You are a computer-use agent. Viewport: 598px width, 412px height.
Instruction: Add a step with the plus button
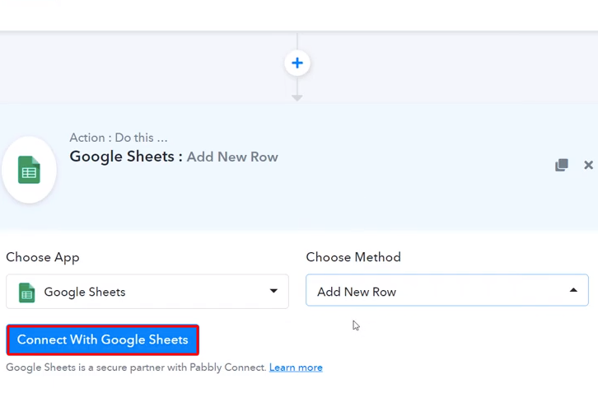(x=297, y=63)
